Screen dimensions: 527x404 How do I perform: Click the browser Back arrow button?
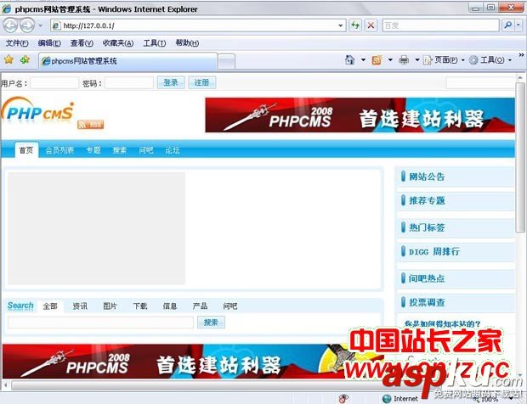click(10, 25)
